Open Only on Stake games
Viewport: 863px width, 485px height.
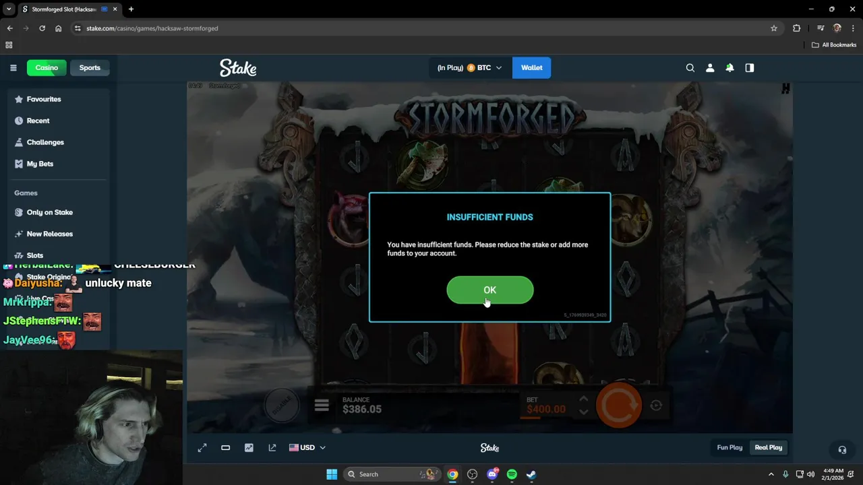coord(57,212)
